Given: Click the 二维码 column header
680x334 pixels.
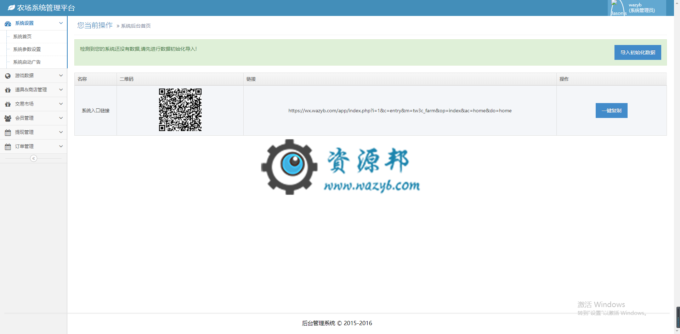Looking at the screenshot, I should (180, 79).
